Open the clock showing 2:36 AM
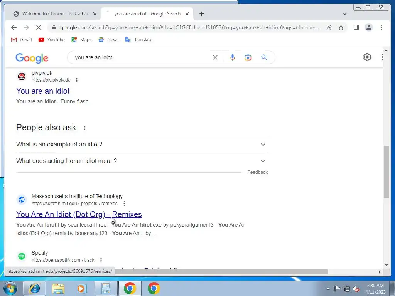Viewport: 395px width, 296px height. click(x=375, y=289)
